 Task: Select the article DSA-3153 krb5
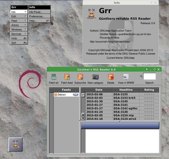pyautogui.click(x=124, y=98)
